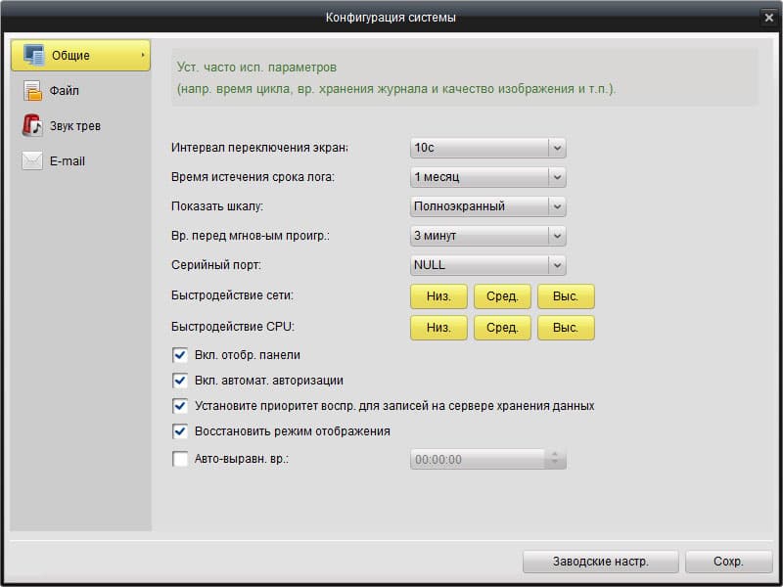Click the Сохр. save button
The width and height of the screenshot is (783, 587).
pyautogui.click(x=728, y=562)
